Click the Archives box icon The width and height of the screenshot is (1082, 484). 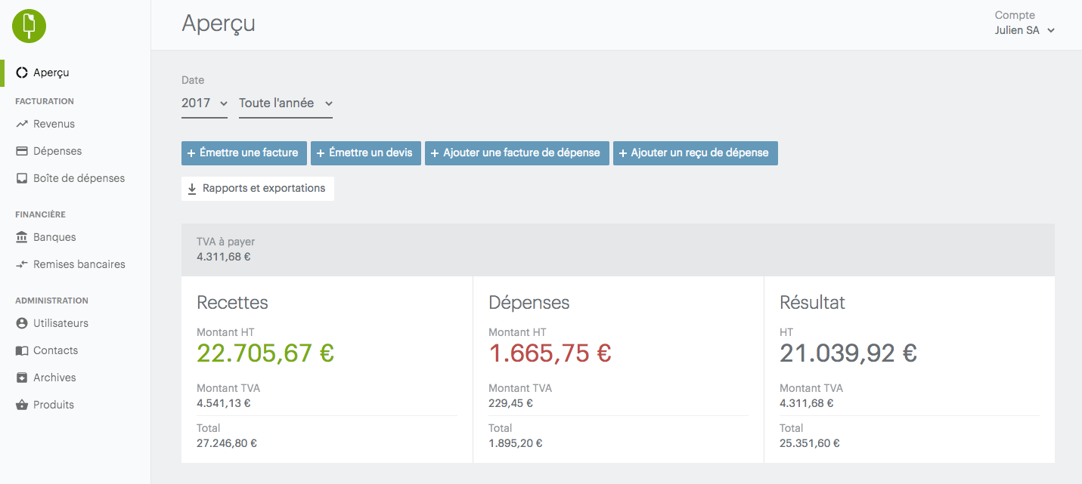pos(22,378)
